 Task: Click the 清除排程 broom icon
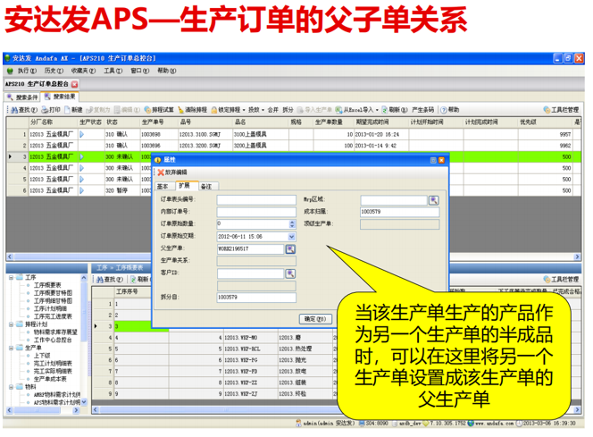[x=180, y=110]
